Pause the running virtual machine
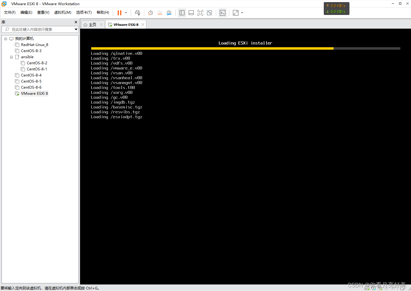 120,13
